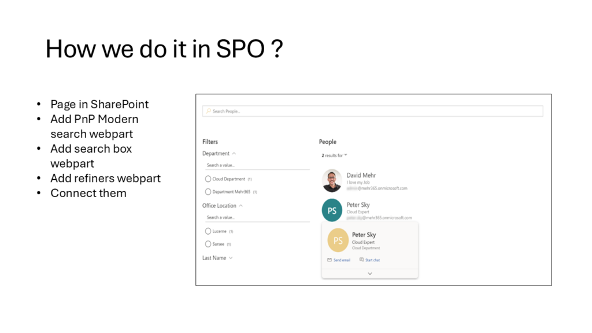592x333 pixels.
Task: Click the David Mehr name in results
Action: pos(361,175)
